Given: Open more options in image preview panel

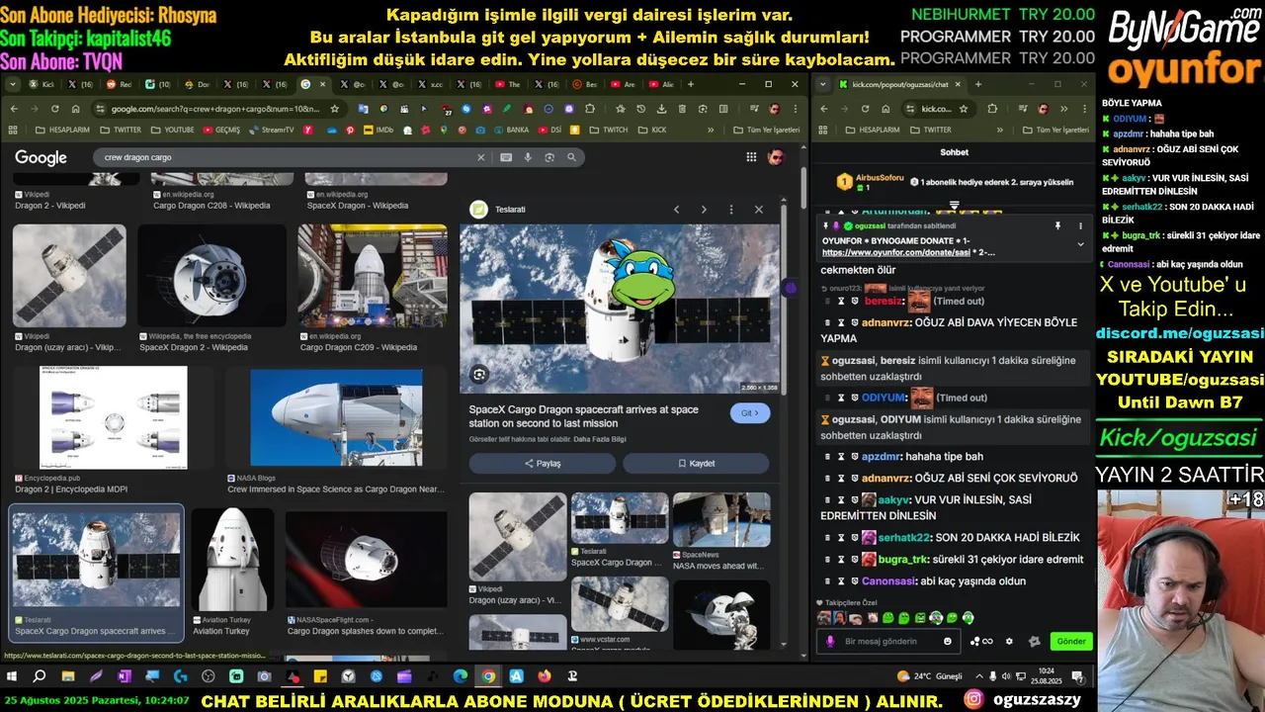Looking at the screenshot, I should click(x=731, y=210).
